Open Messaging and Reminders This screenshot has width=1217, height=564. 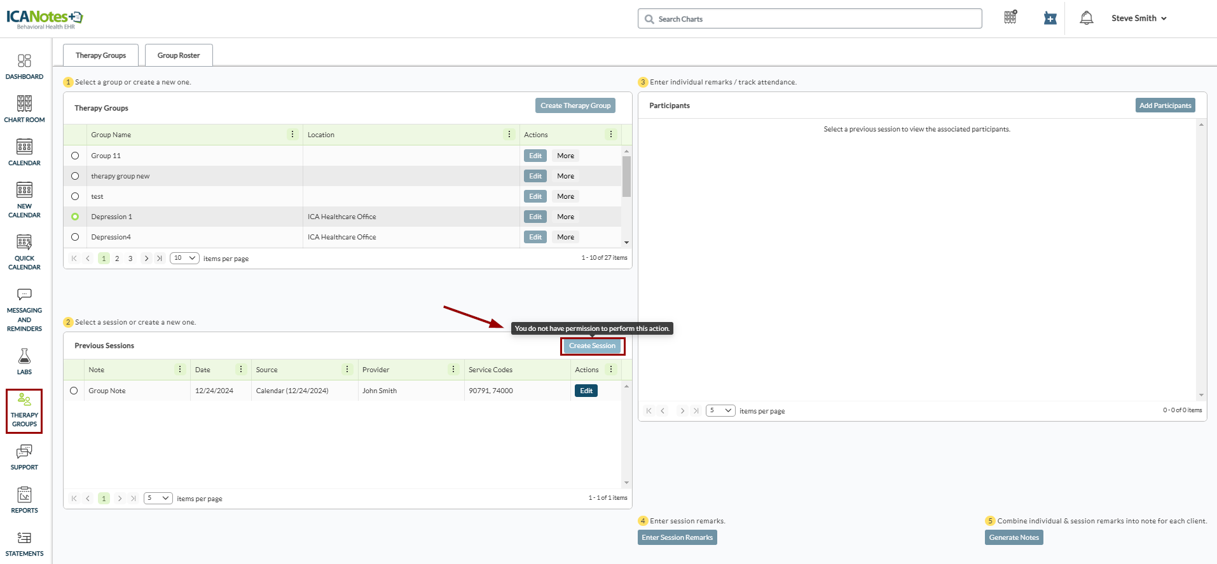(x=24, y=309)
